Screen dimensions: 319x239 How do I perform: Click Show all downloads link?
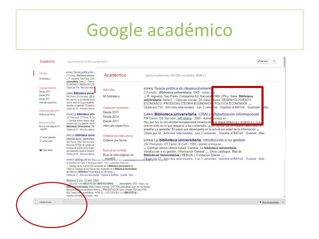(x=271, y=202)
